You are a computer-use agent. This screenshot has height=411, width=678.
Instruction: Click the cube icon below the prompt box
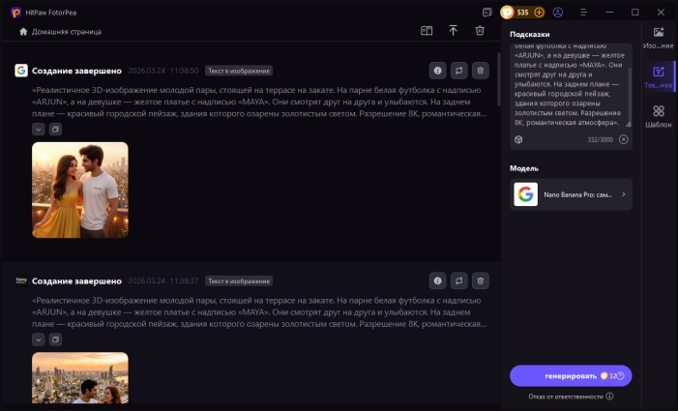click(x=518, y=139)
